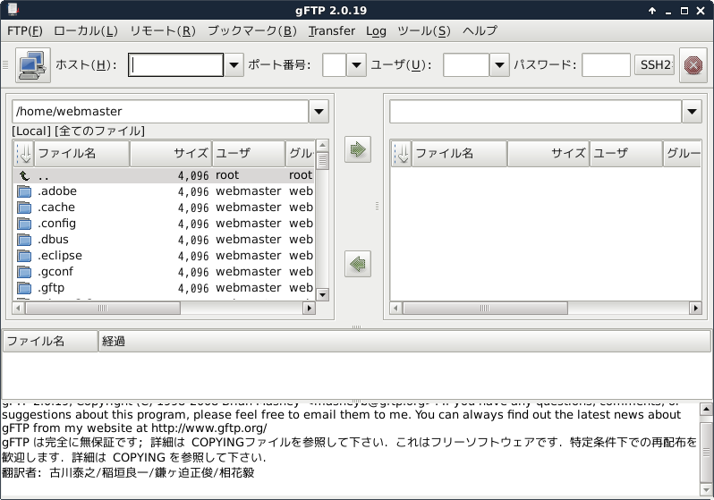This screenshot has height=500, width=714.
Task: Open the ヘルプ menu
Action: 480,31
